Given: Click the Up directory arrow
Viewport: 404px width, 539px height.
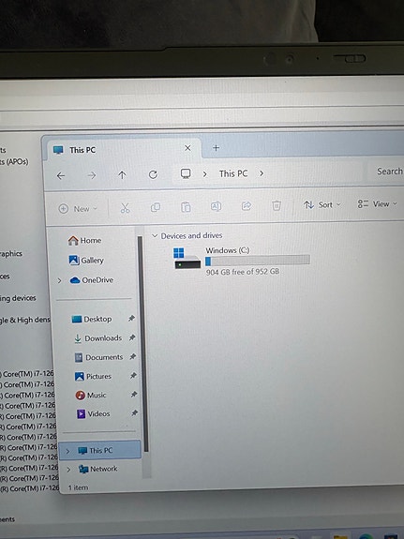Looking at the screenshot, I should click(122, 175).
